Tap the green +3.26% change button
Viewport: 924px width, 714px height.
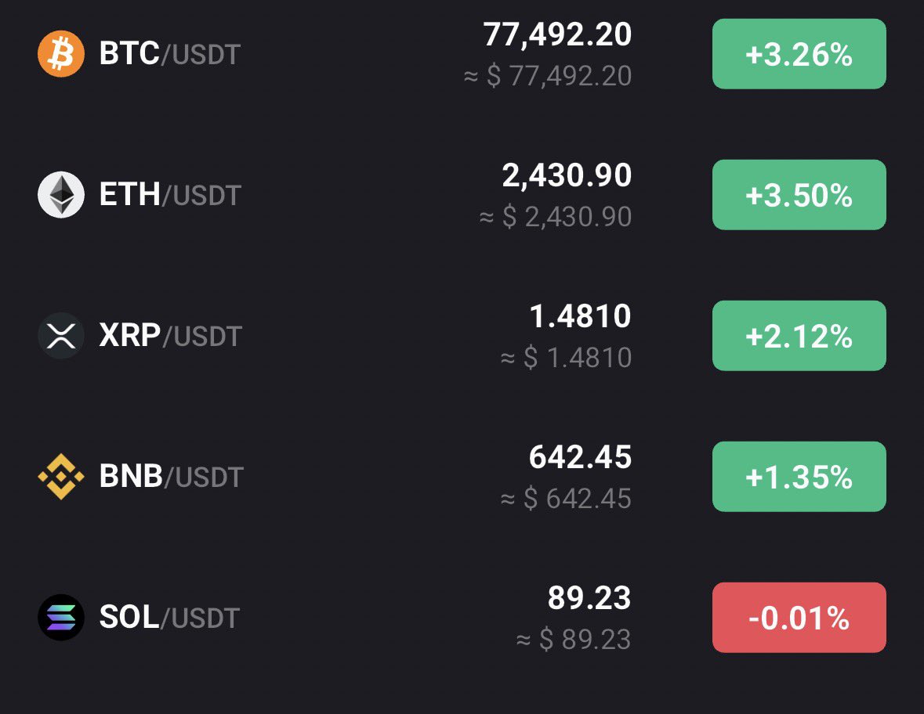coord(799,54)
